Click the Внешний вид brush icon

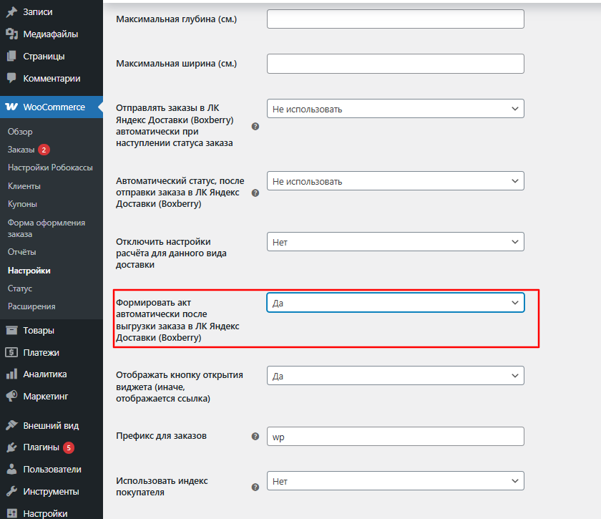(11, 425)
